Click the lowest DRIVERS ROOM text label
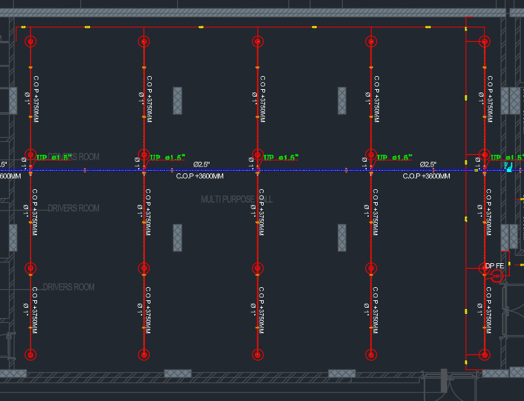The height and width of the screenshot is (401, 524). pos(69,287)
